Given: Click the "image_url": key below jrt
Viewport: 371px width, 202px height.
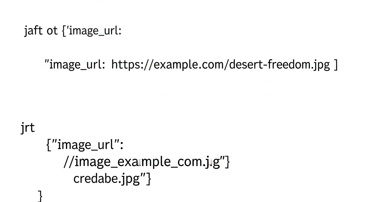Looking at the screenshot, I should click(x=87, y=145).
